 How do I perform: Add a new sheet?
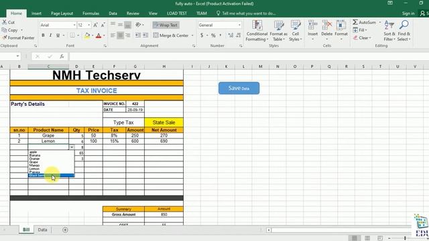(65, 230)
